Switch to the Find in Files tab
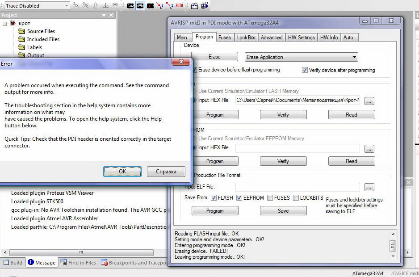 [x=78, y=263]
